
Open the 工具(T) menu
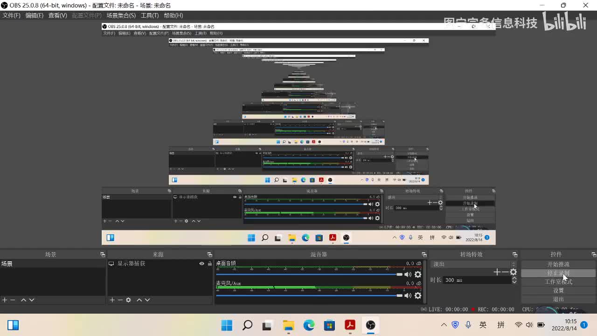150,15
